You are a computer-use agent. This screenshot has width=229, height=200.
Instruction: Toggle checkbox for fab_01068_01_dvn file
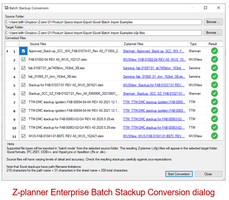[23, 76]
